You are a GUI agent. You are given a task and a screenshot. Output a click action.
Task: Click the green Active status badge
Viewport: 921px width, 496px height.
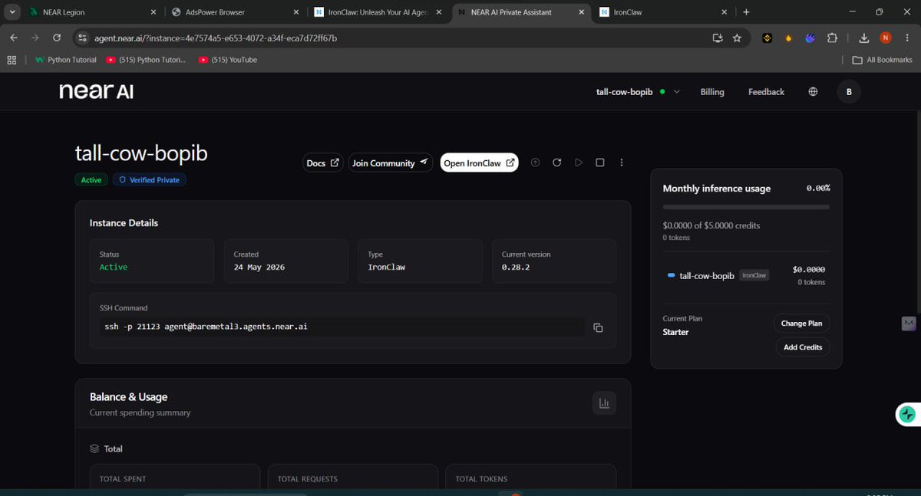pyautogui.click(x=91, y=180)
